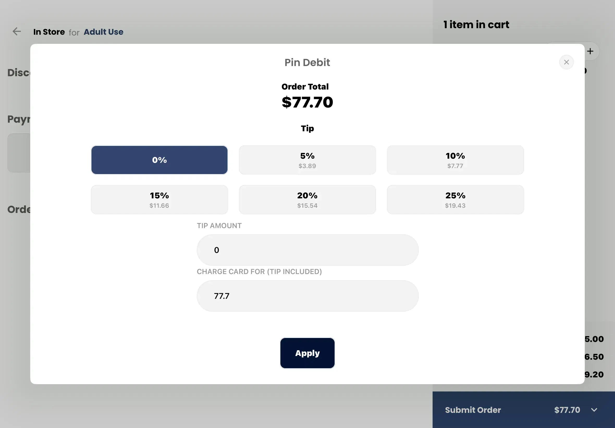Click Submit Order

click(473, 410)
